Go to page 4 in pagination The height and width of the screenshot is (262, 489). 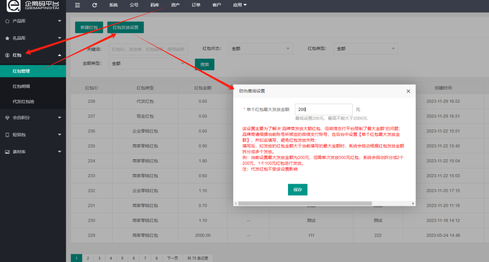tap(111, 258)
